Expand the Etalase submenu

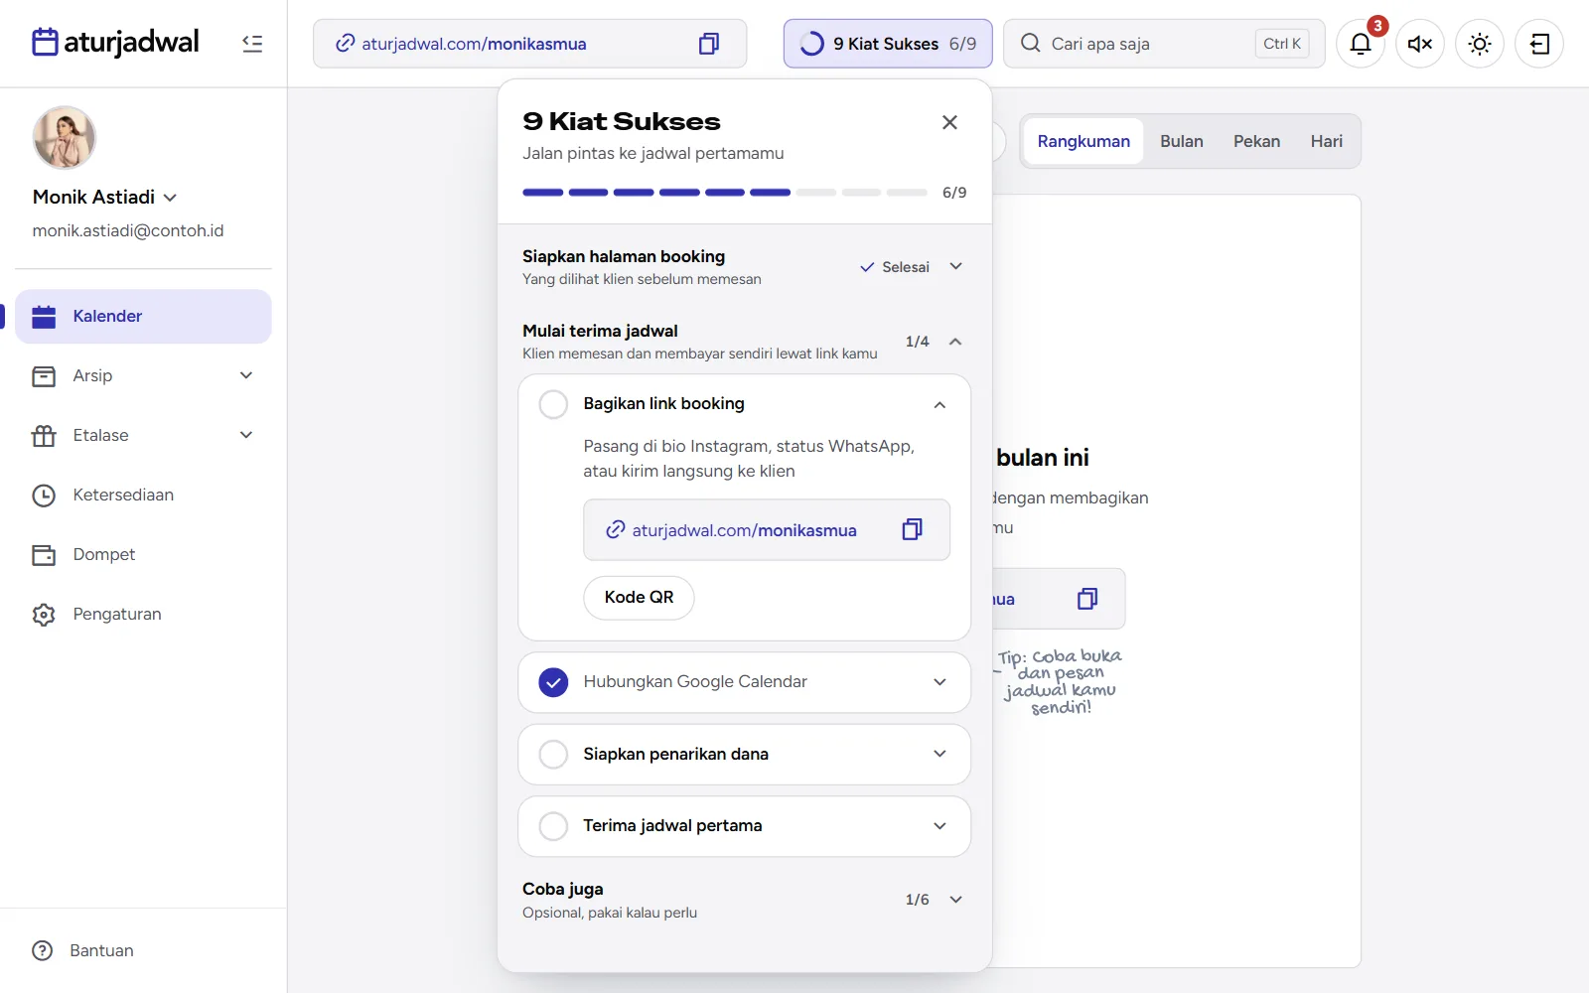click(246, 435)
